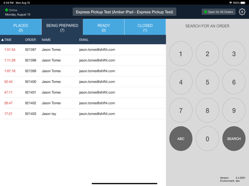Switch to the PLACED (0) tab
Image resolution: width=249 pixels, height=186 pixels.
tap(21, 27)
